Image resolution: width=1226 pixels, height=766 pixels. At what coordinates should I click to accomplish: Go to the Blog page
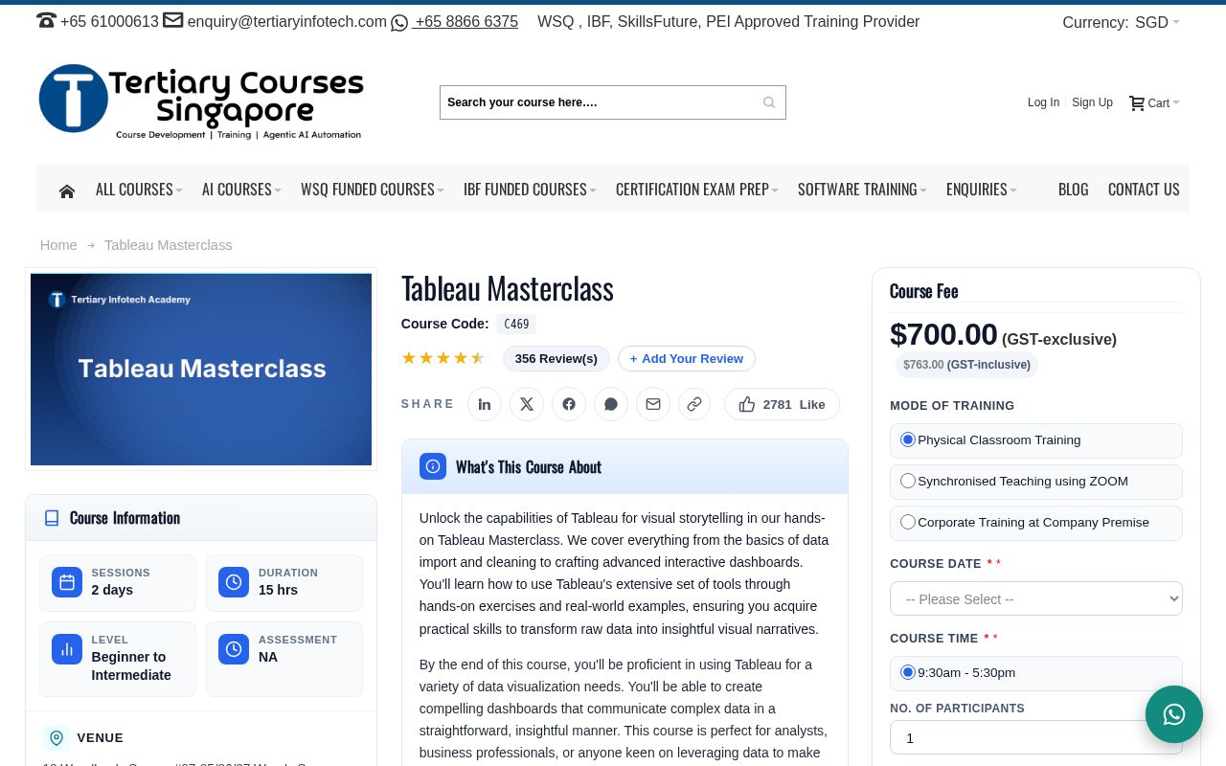(1073, 190)
